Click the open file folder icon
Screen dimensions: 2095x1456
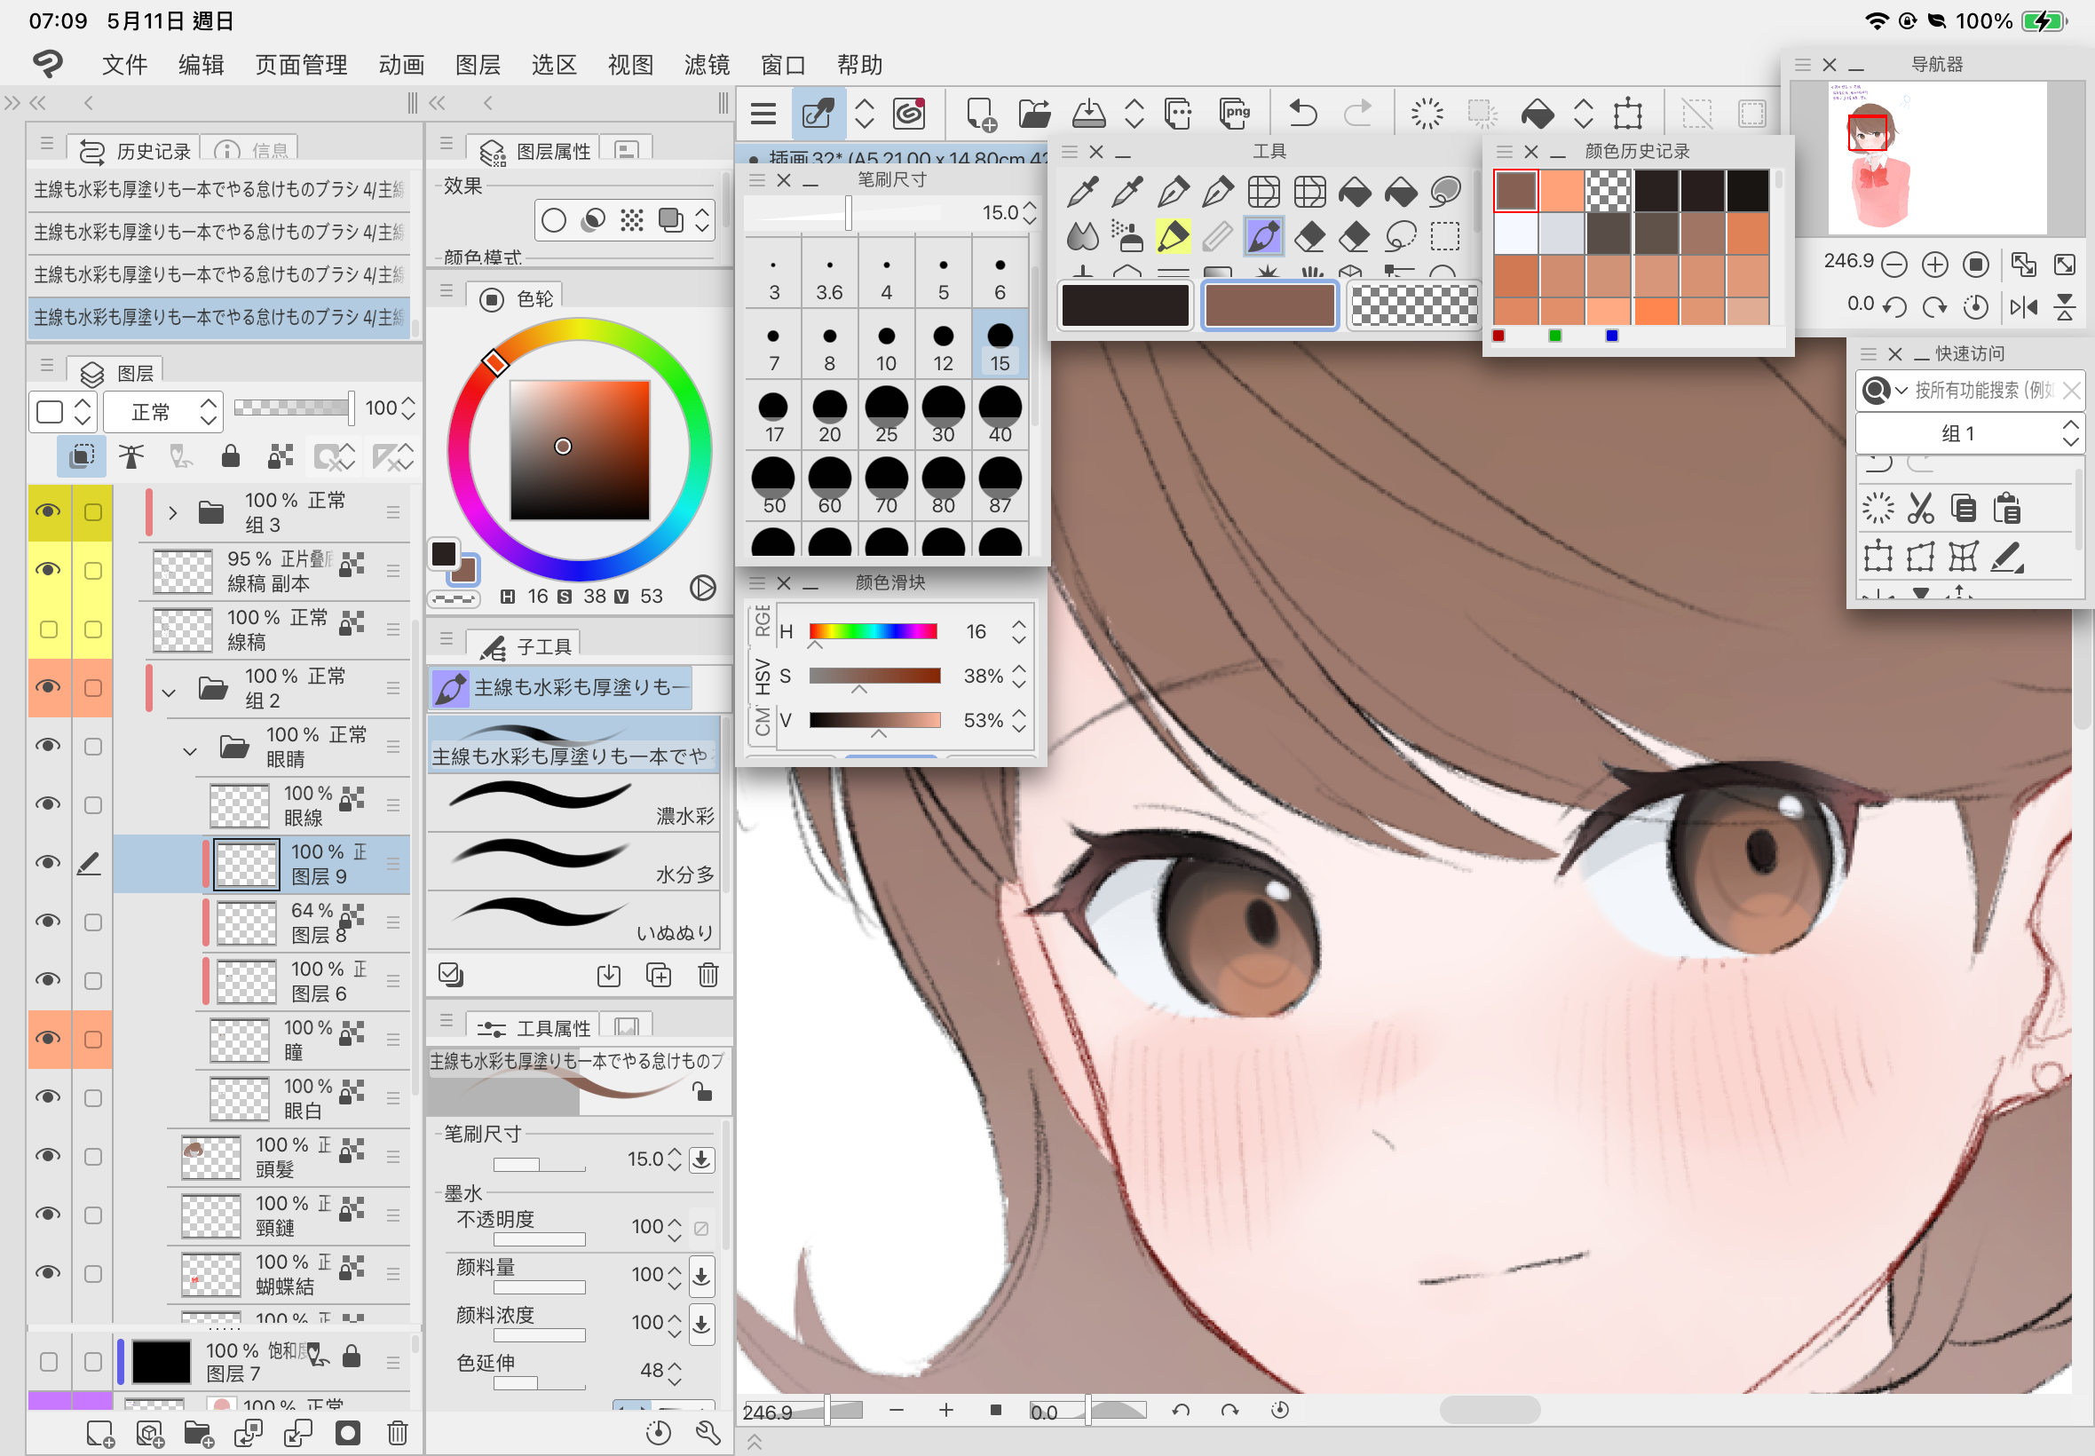(1034, 113)
